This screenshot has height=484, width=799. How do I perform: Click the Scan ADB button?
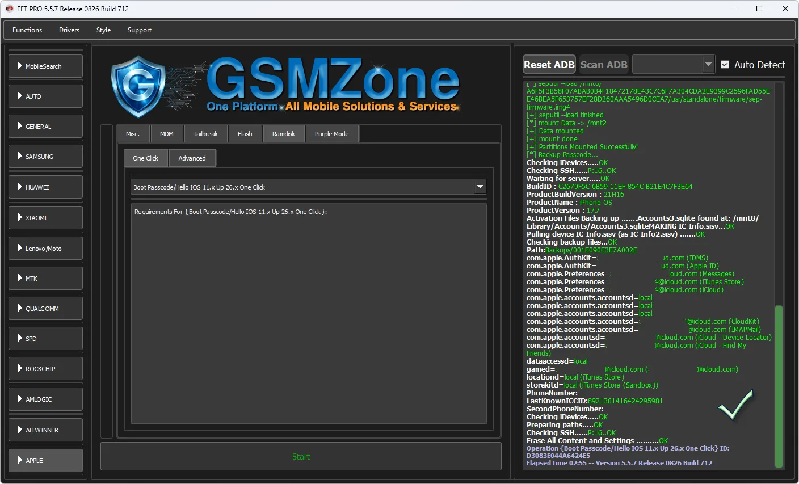(x=604, y=65)
